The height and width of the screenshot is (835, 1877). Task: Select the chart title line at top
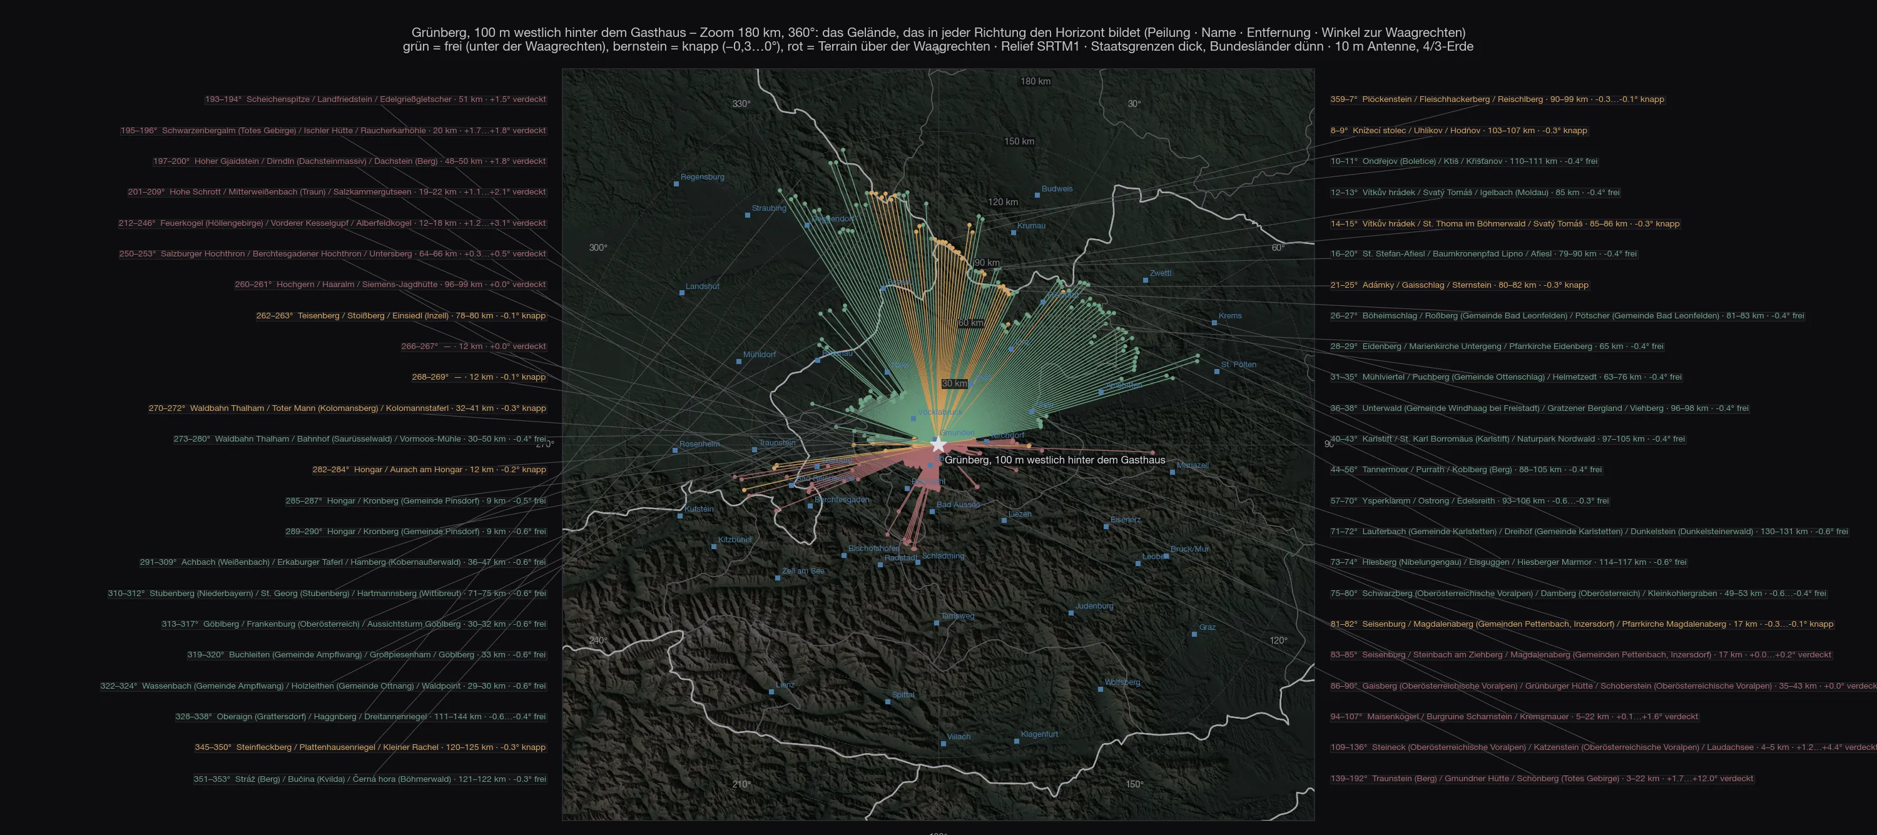(x=938, y=33)
